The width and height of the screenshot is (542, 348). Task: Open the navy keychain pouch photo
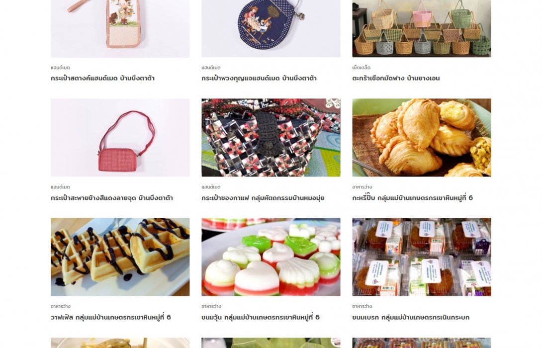(x=271, y=28)
